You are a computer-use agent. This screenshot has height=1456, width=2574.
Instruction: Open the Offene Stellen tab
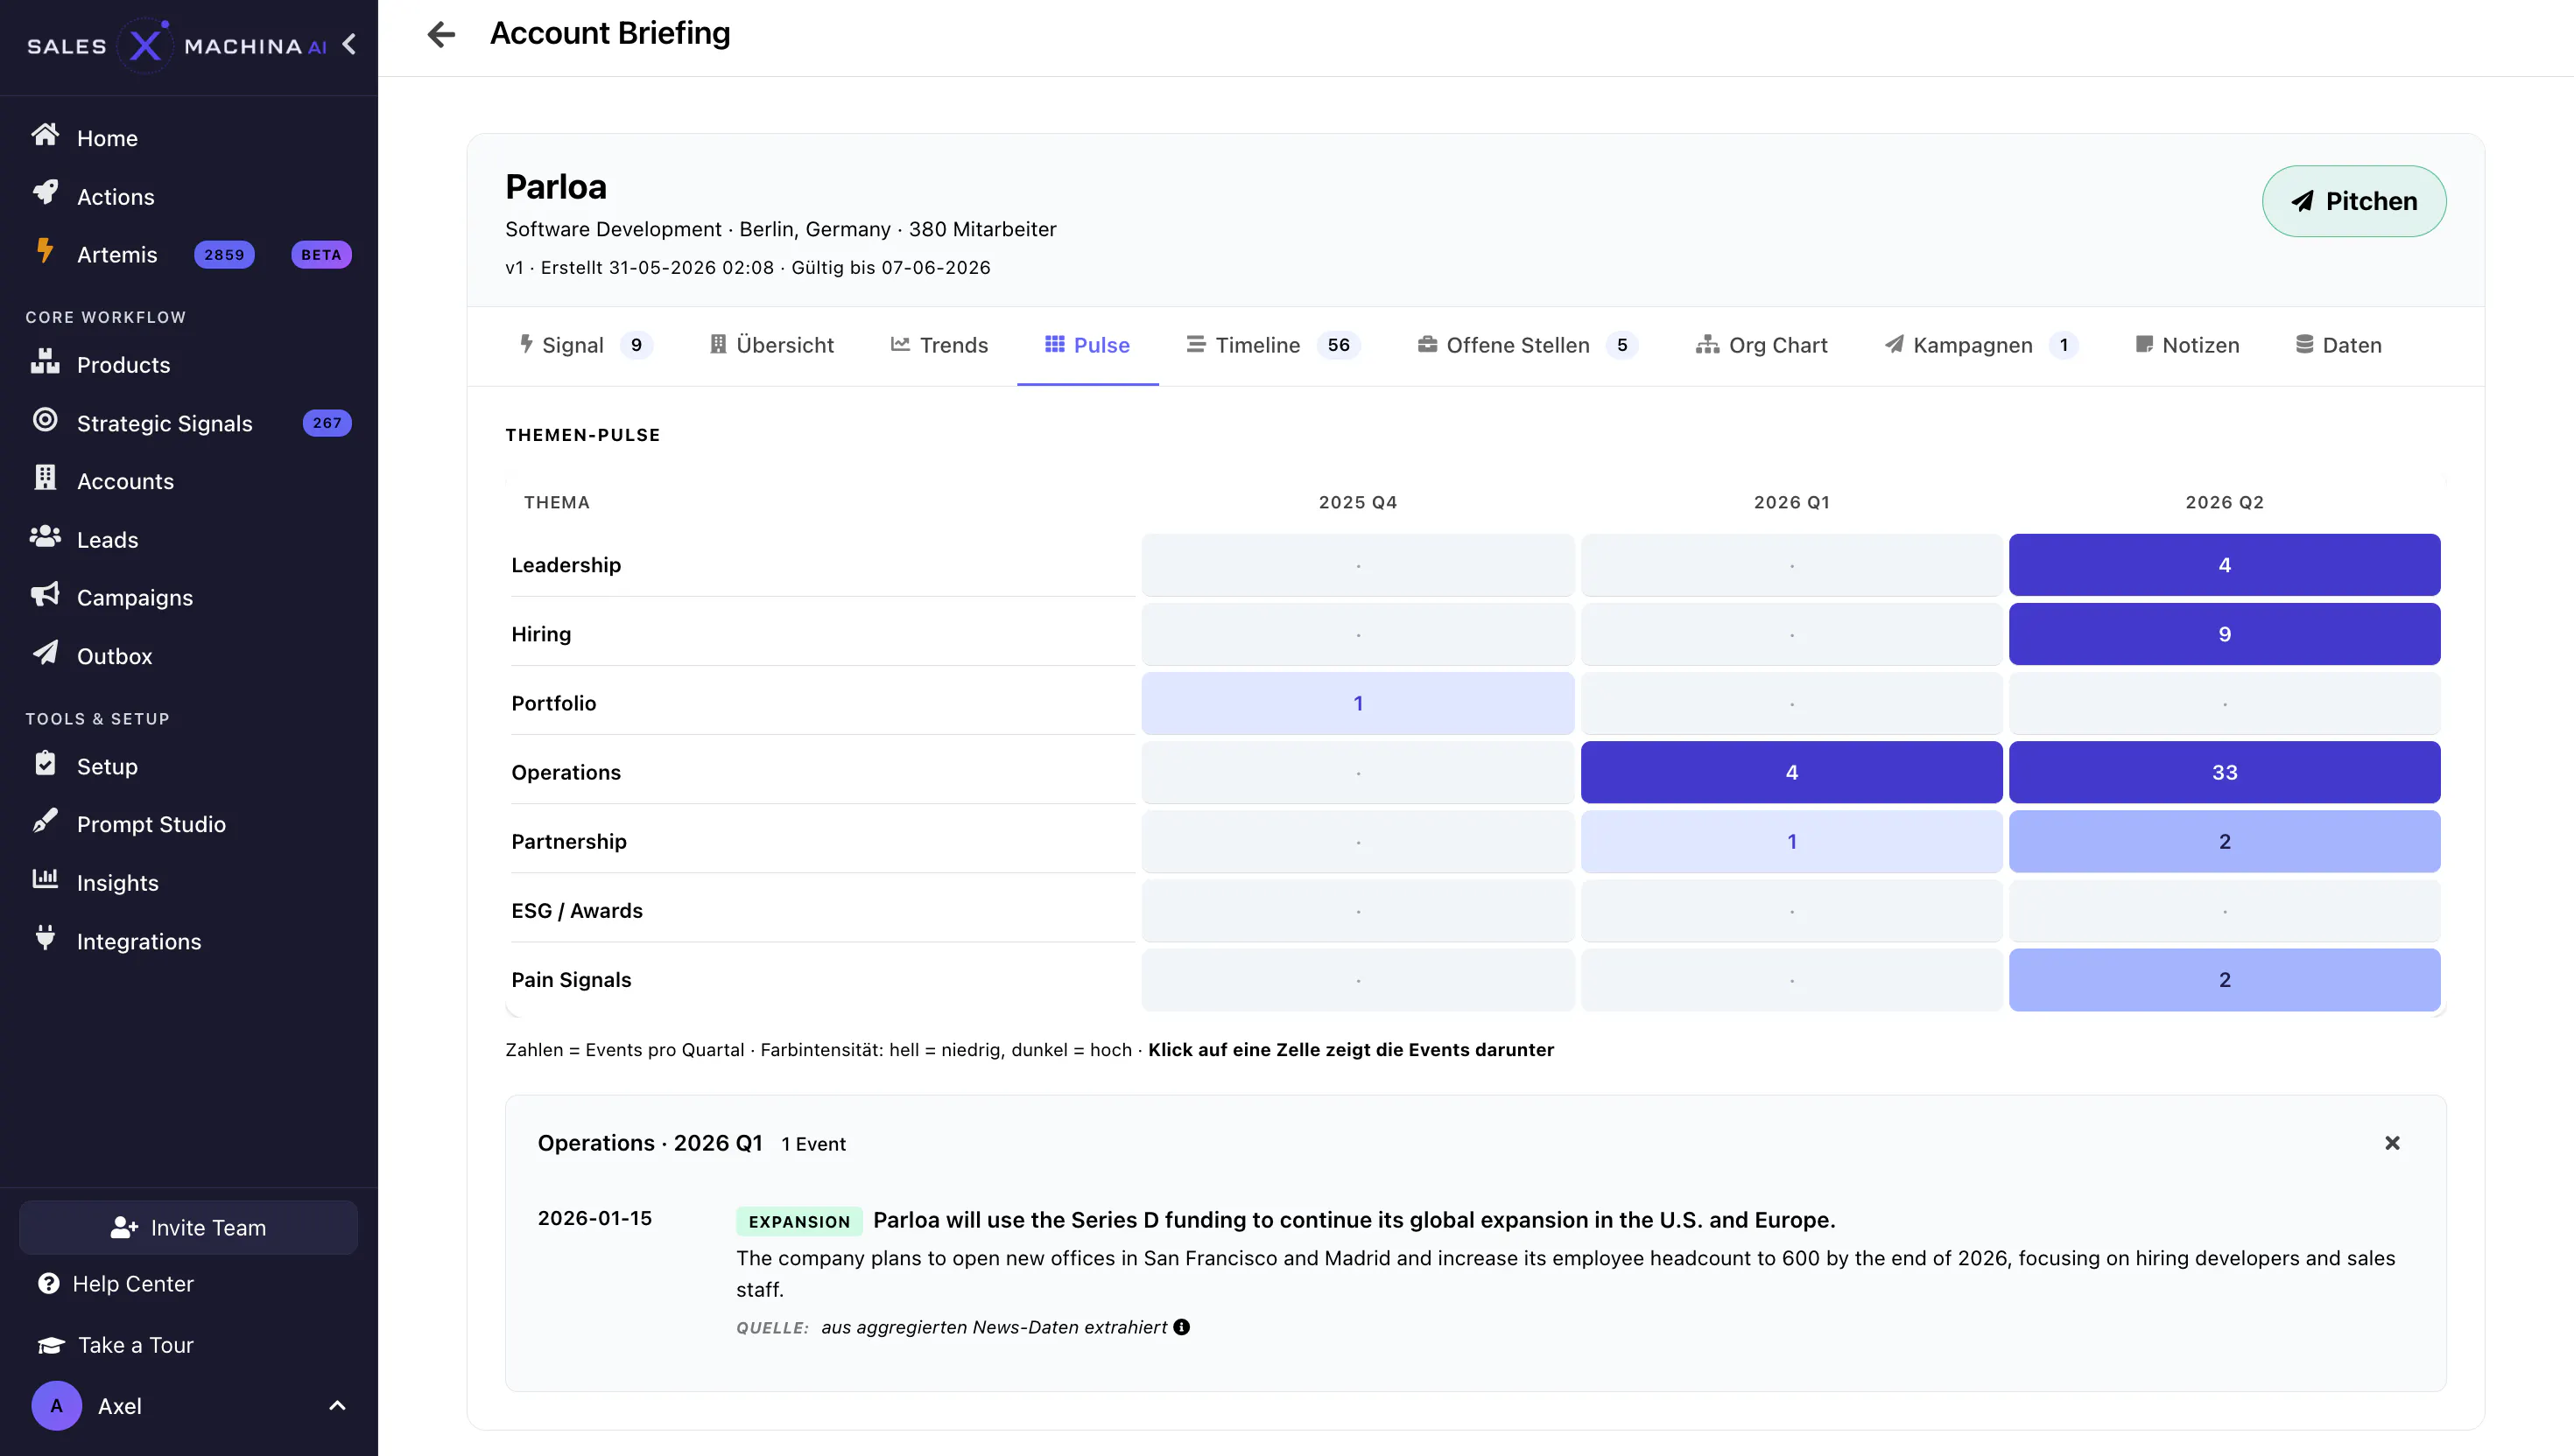click(x=1527, y=345)
